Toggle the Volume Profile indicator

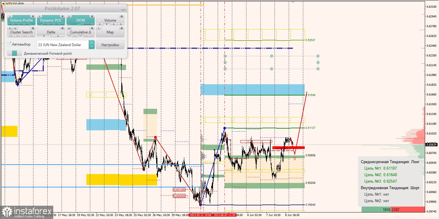[x=21, y=20]
